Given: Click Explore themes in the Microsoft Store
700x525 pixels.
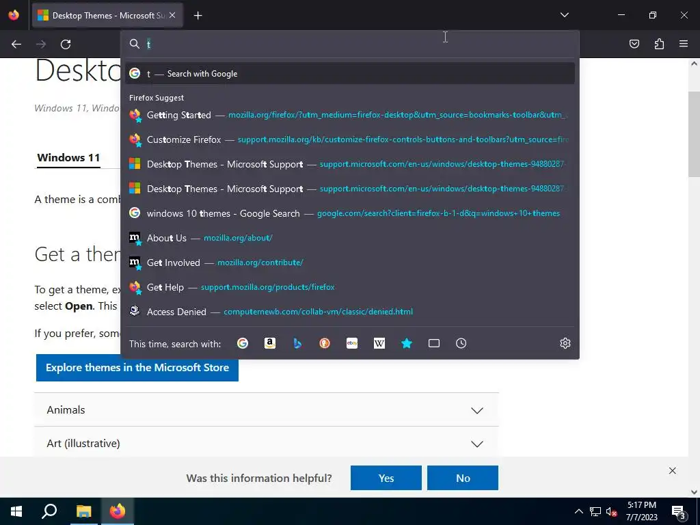Looking at the screenshot, I should (137, 368).
